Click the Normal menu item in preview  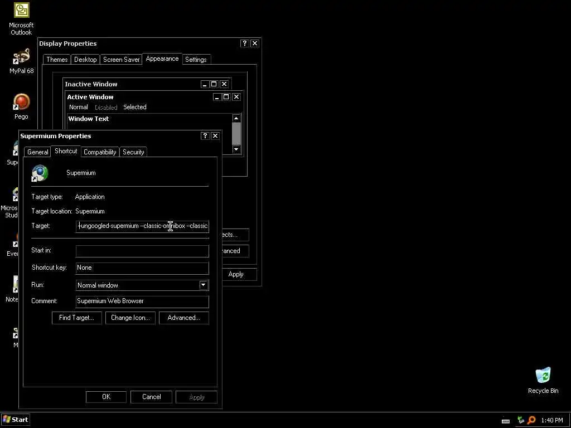pos(79,107)
